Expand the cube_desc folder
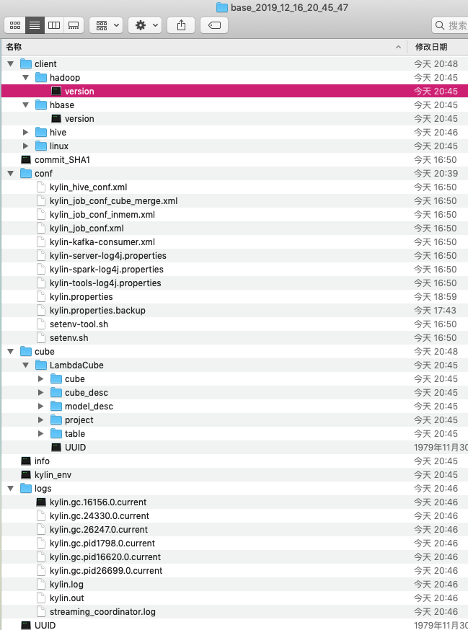468x630 pixels. coord(40,393)
